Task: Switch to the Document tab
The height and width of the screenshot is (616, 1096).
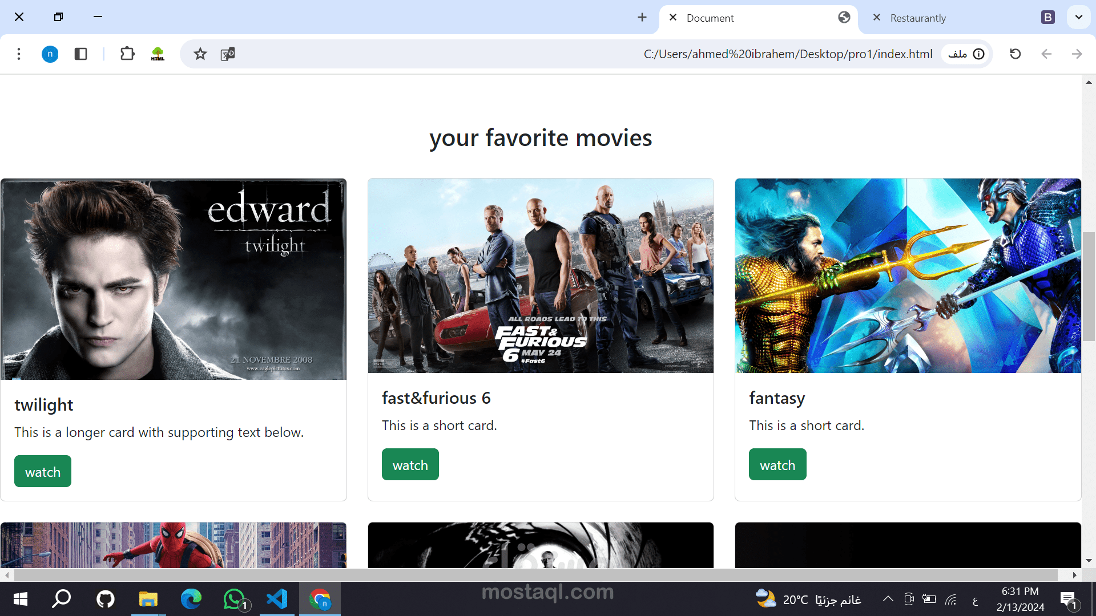Action: (x=759, y=18)
